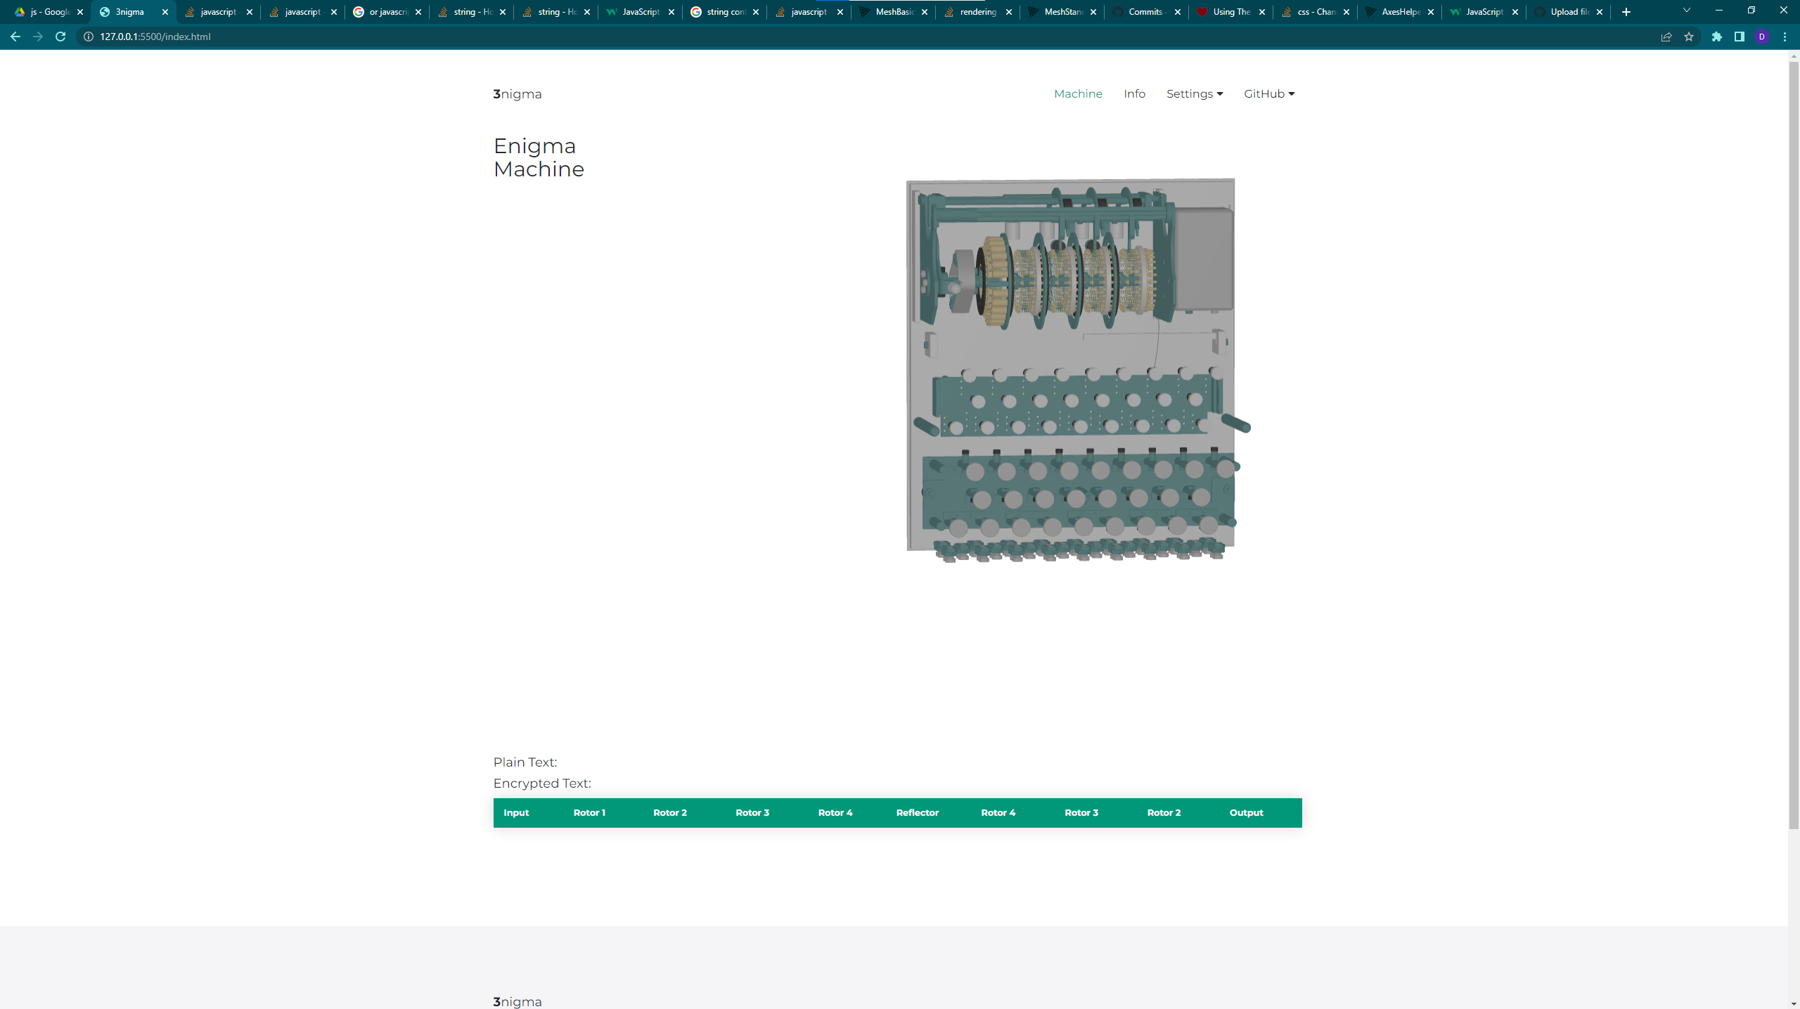Click the 3nigma logo link
This screenshot has height=1009, width=1800.
pos(517,94)
